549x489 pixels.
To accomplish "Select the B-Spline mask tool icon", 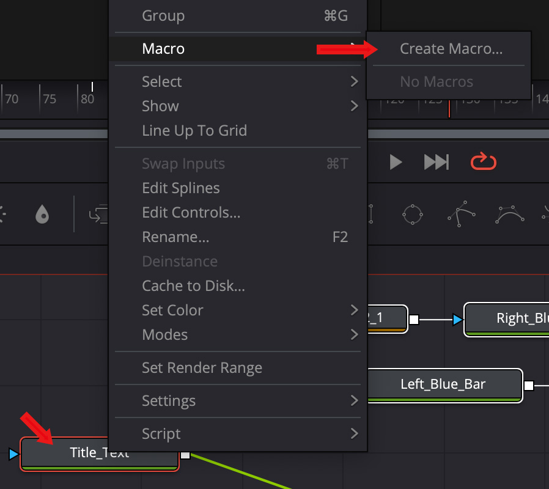I will (510, 215).
